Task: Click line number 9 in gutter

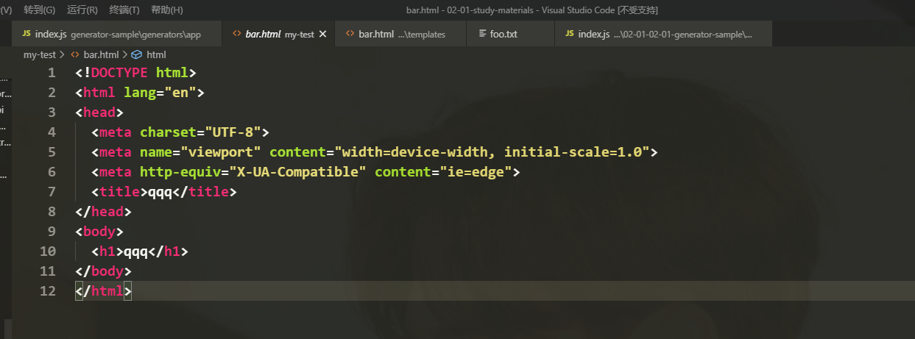Action: click(x=52, y=232)
